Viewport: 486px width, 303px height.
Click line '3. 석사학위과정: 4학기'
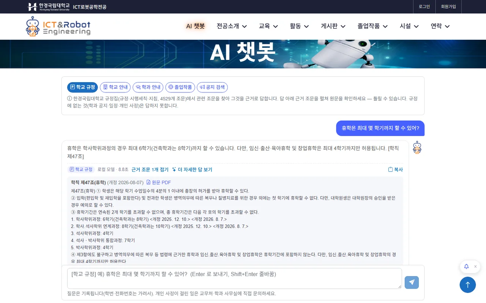pyautogui.click(x=92, y=233)
